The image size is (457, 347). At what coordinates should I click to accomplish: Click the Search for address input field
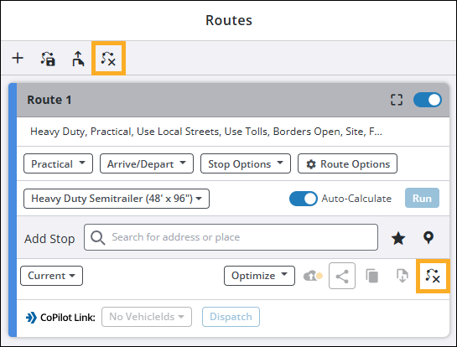pos(231,237)
